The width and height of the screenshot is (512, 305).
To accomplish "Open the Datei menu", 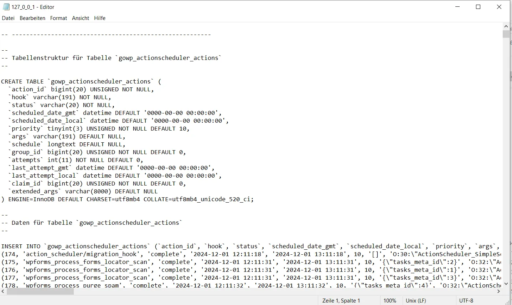I will point(8,18).
